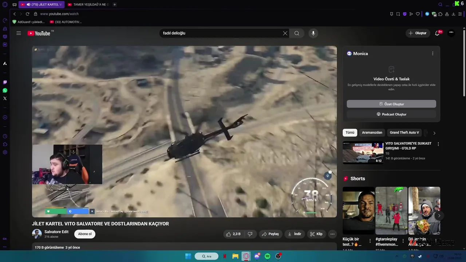Open more video actions three-dot menu

click(x=332, y=234)
